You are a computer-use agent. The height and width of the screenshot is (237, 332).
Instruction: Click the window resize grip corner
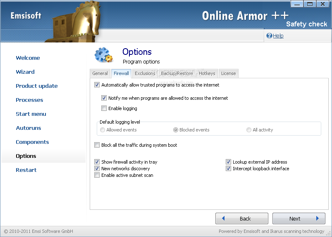[329, 233]
